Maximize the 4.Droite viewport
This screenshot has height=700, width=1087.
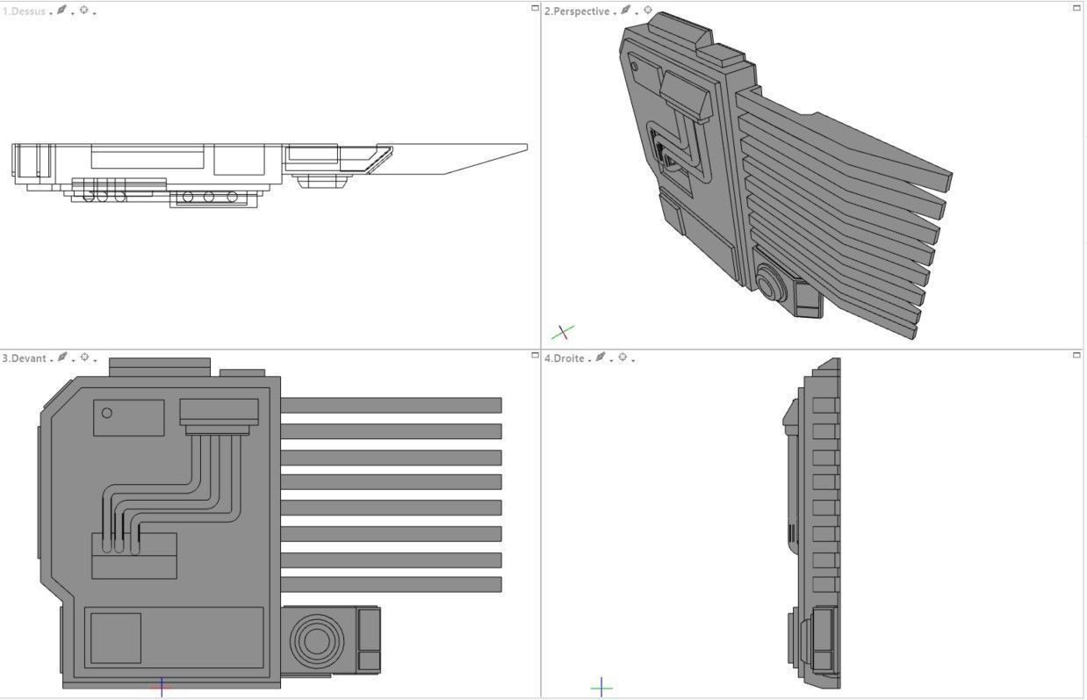click(x=1077, y=355)
